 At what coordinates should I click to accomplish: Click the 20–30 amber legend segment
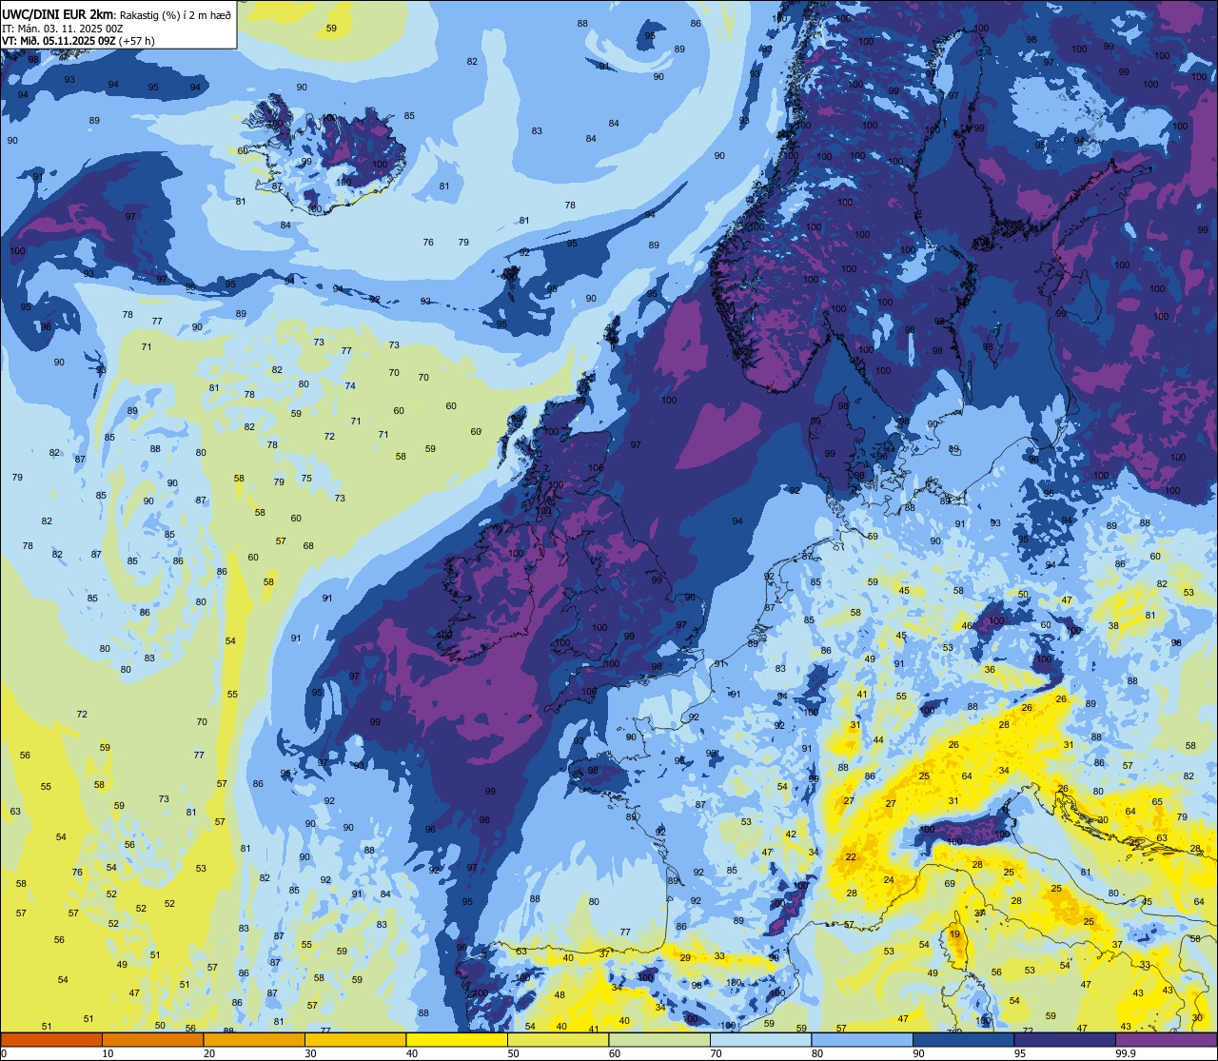(254, 1040)
